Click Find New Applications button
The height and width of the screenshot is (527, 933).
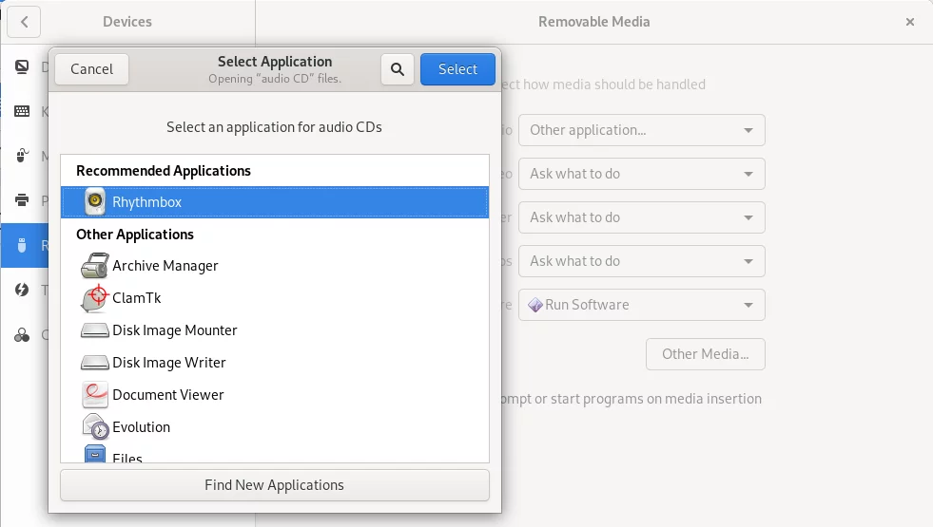pyautogui.click(x=274, y=485)
